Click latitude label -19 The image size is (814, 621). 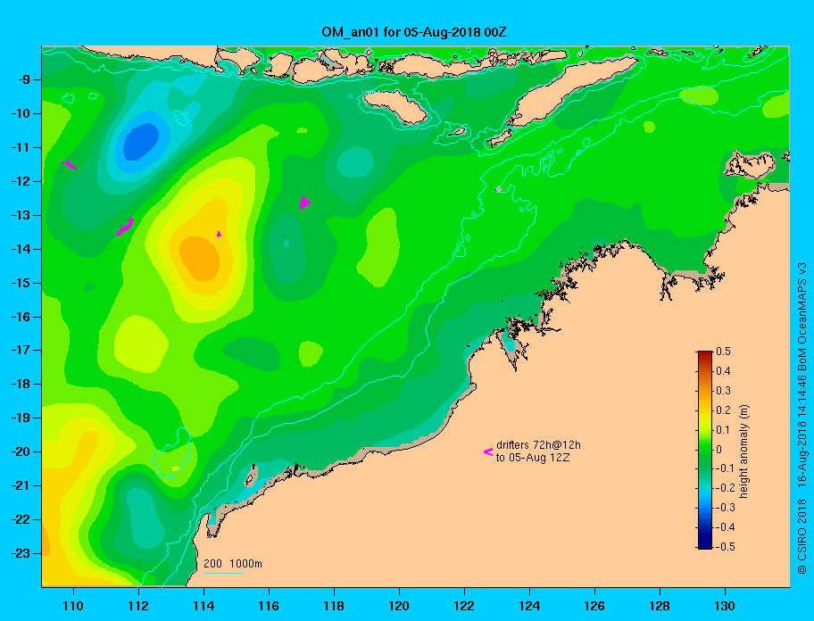pyautogui.click(x=21, y=418)
